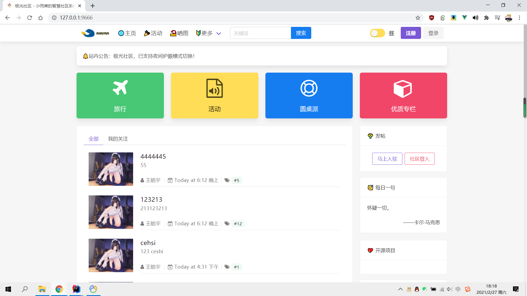Click the 马上入驻 button
The width and height of the screenshot is (527, 296).
[387, 159]
